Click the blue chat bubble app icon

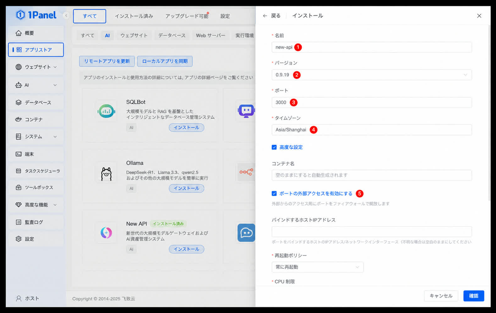246,233
